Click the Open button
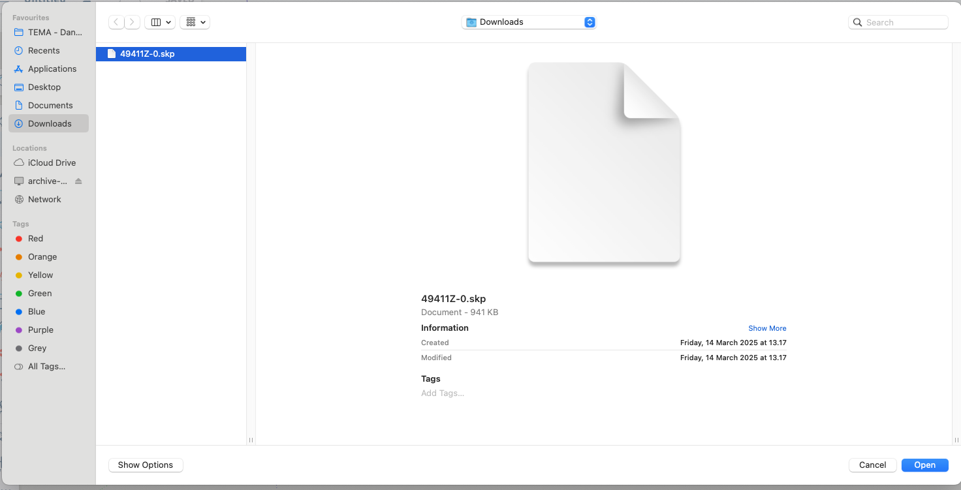This screenshot has width=961, height=490. pyautogui.click(x=924, y=465)
